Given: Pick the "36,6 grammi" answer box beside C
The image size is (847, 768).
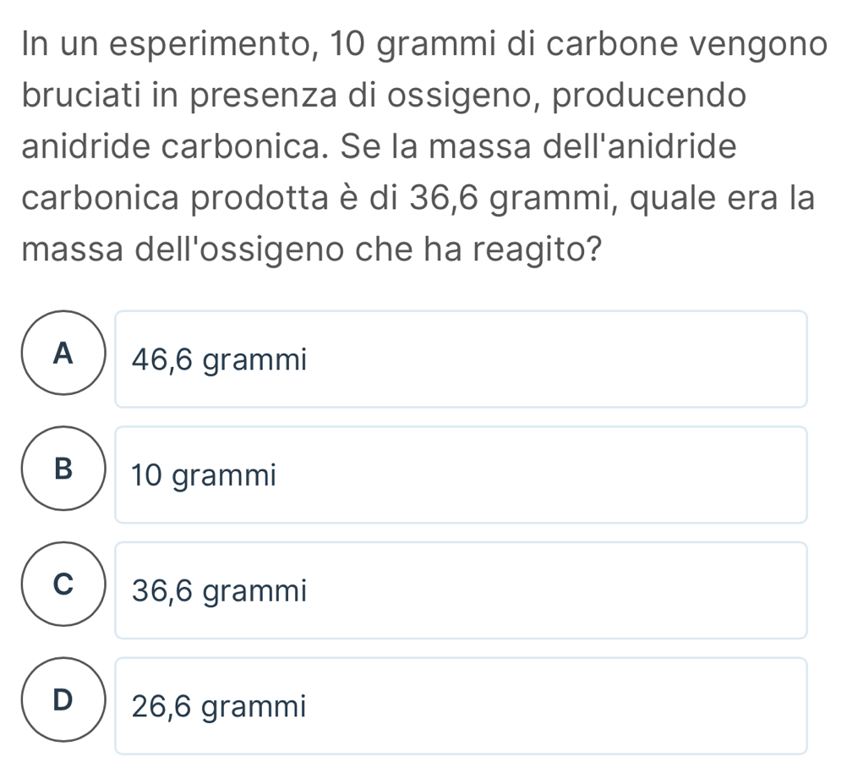Looking at the screenshot, I should pos(461,590).
